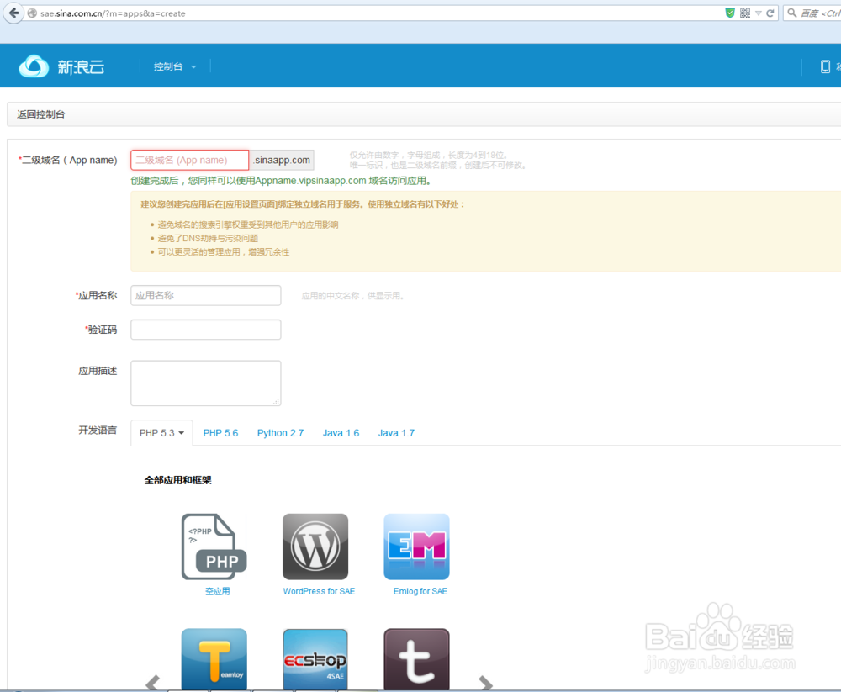Click the site identity globe icon

pos(32,13)
